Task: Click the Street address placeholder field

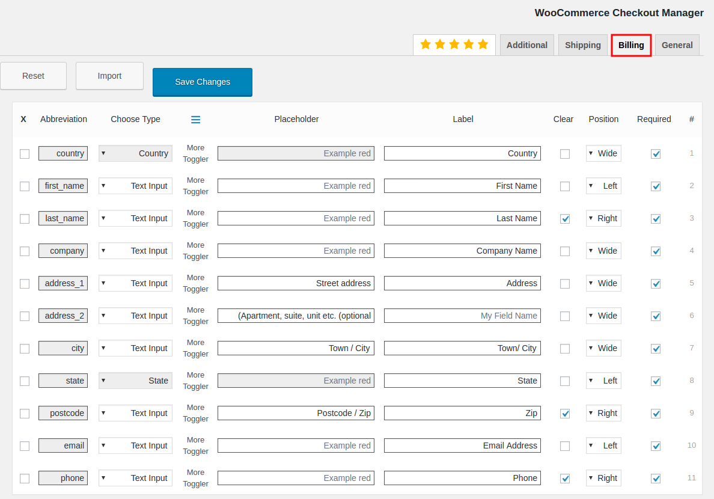Action: point(296,283)
